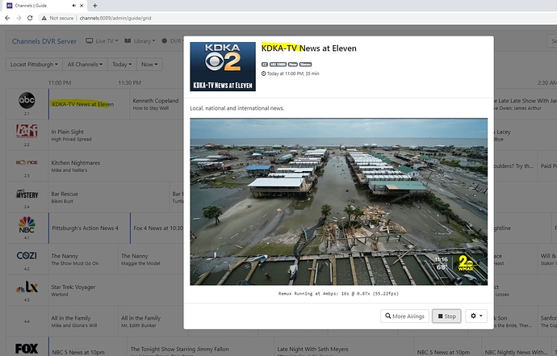Click the Bounce channel 2.3 logo
The width and height of the screenshot is (557, 356).
point(27,162)
